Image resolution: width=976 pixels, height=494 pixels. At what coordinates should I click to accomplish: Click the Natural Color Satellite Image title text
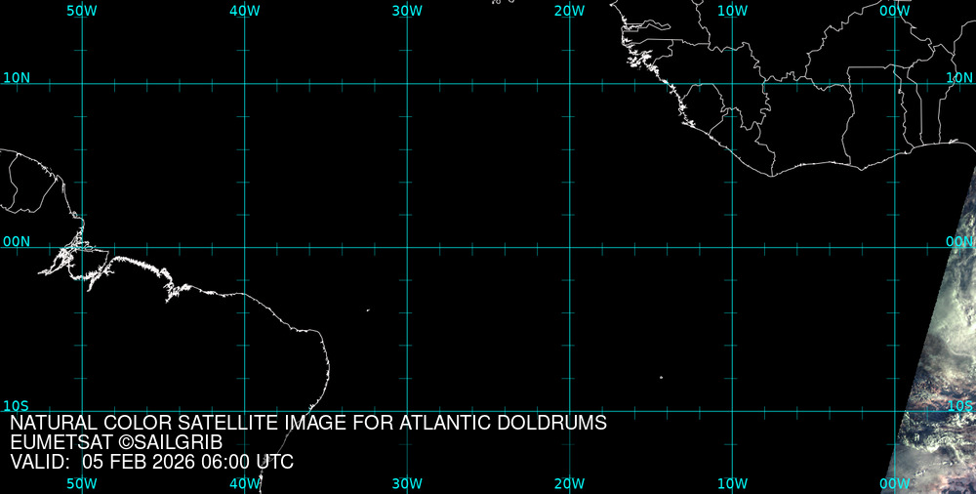pos(308,423)
